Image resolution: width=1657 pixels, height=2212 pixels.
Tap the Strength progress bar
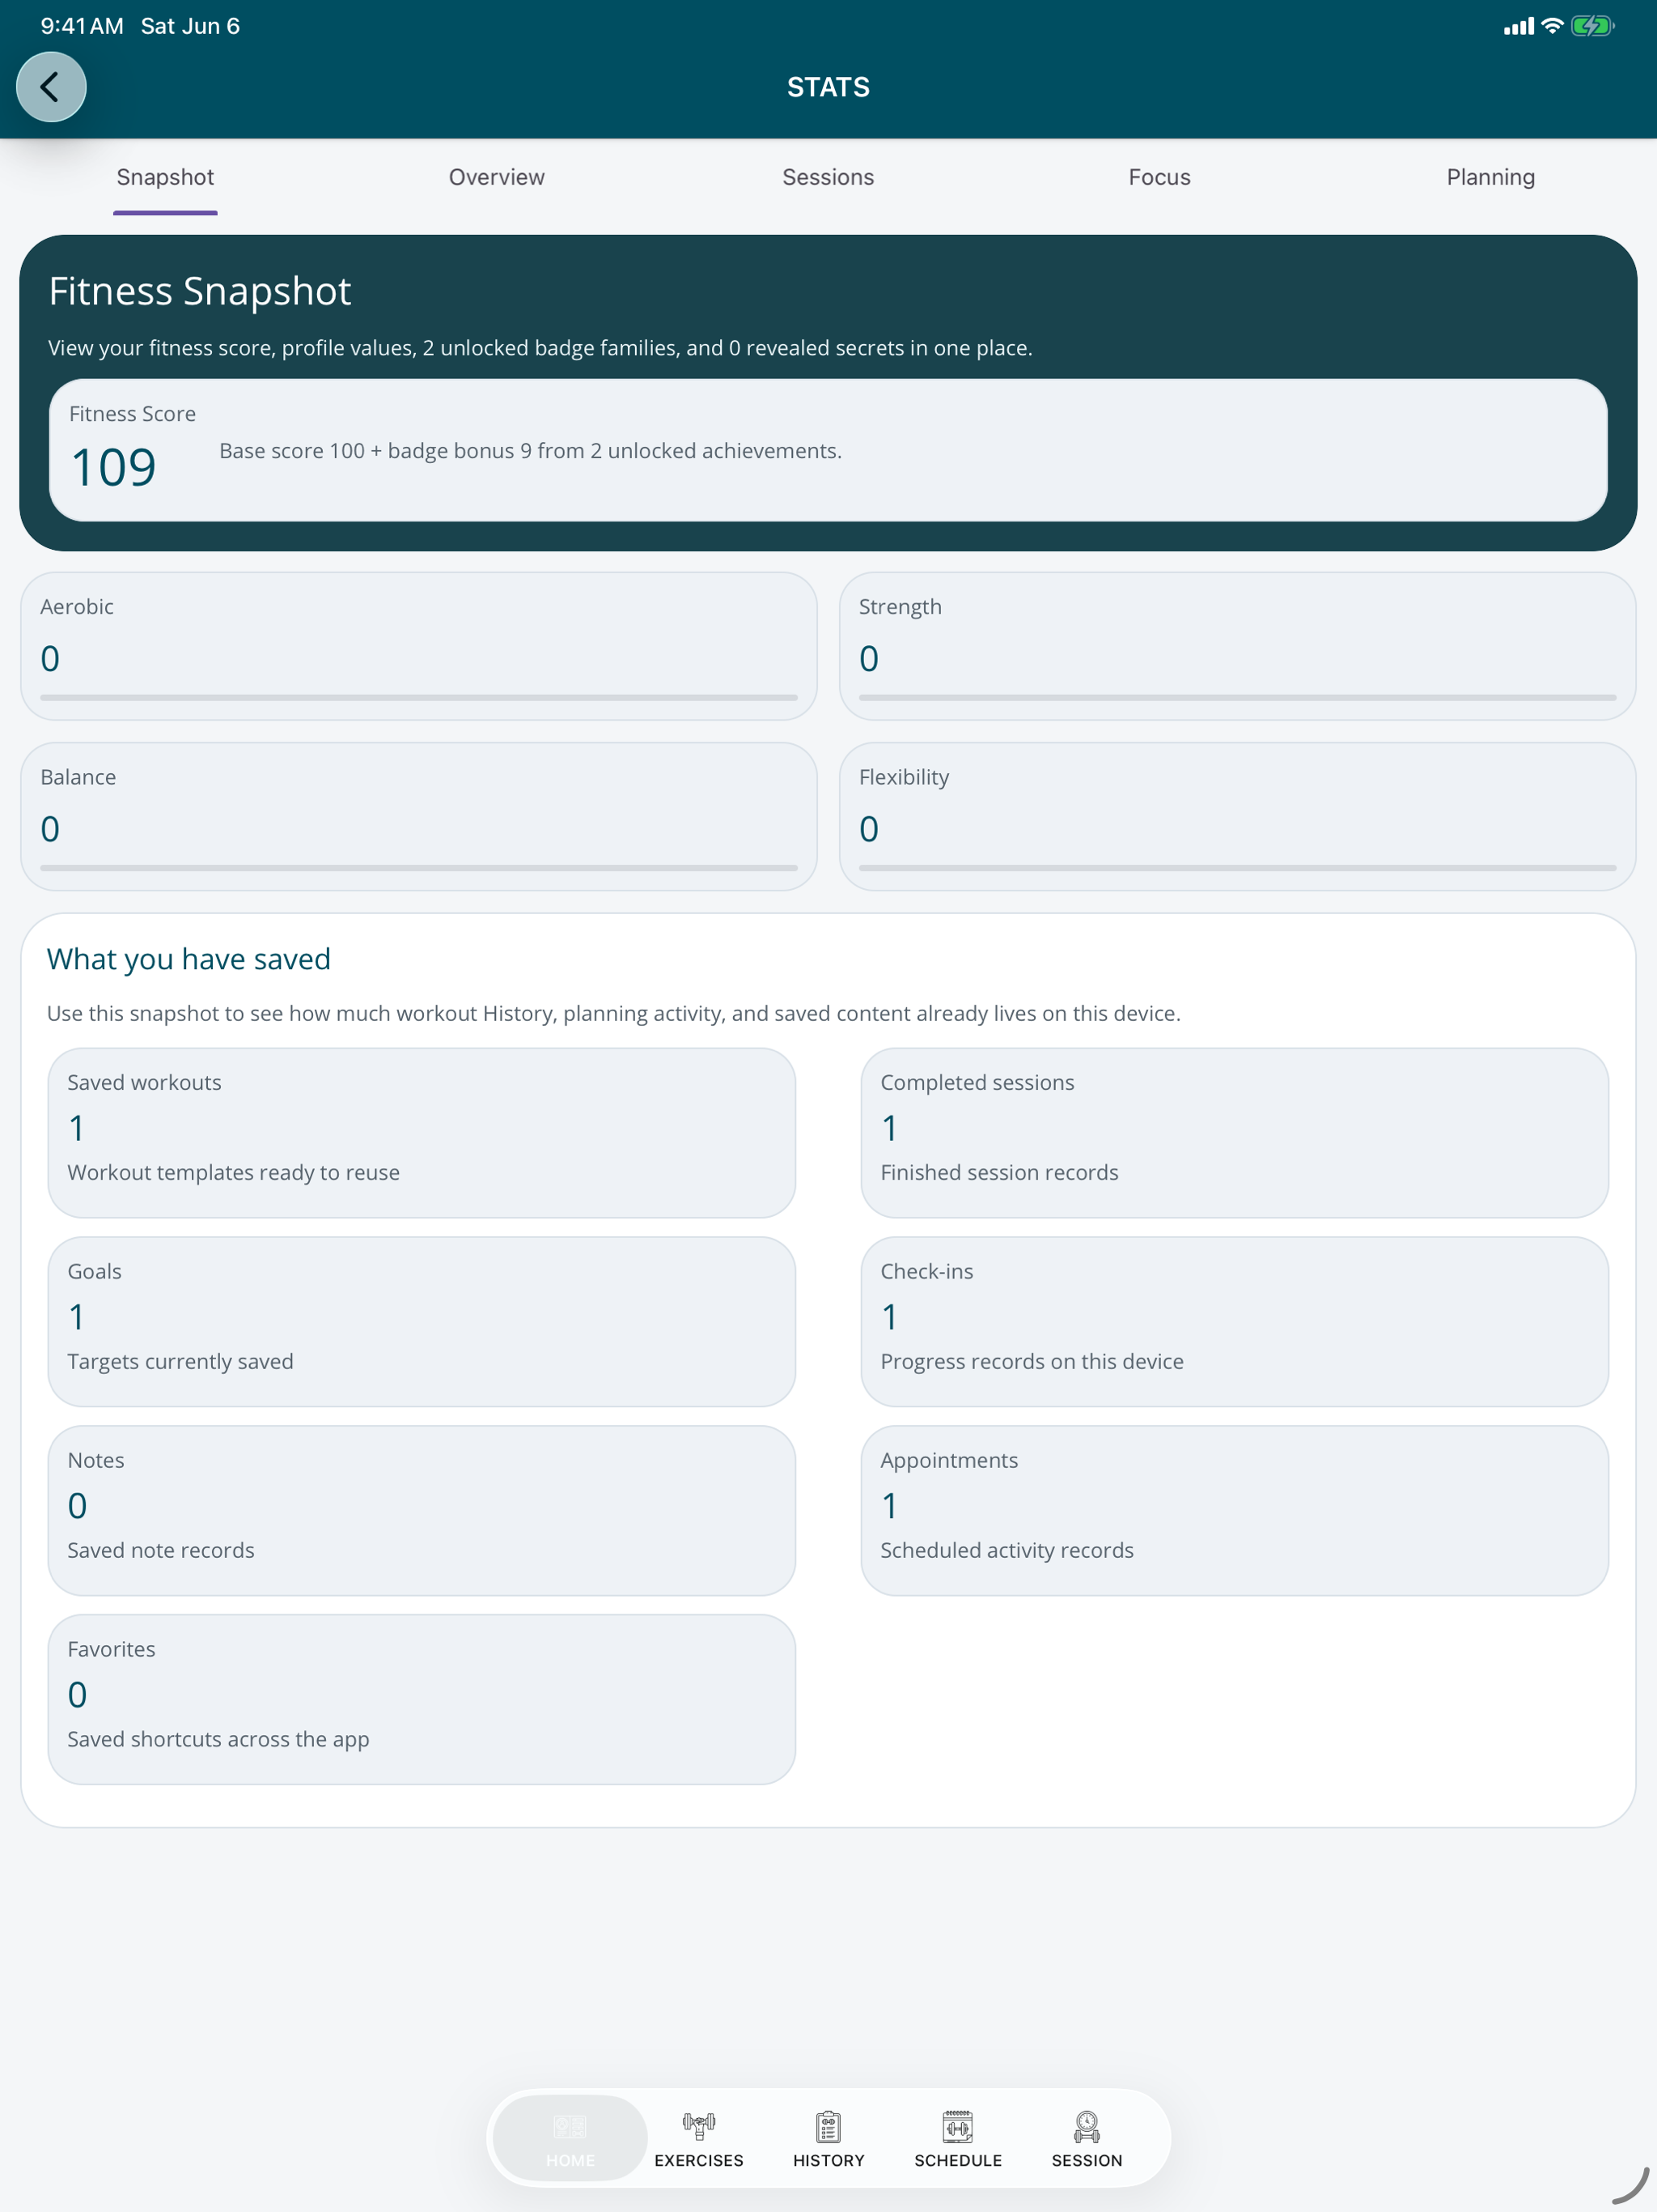click(1237, 697)
